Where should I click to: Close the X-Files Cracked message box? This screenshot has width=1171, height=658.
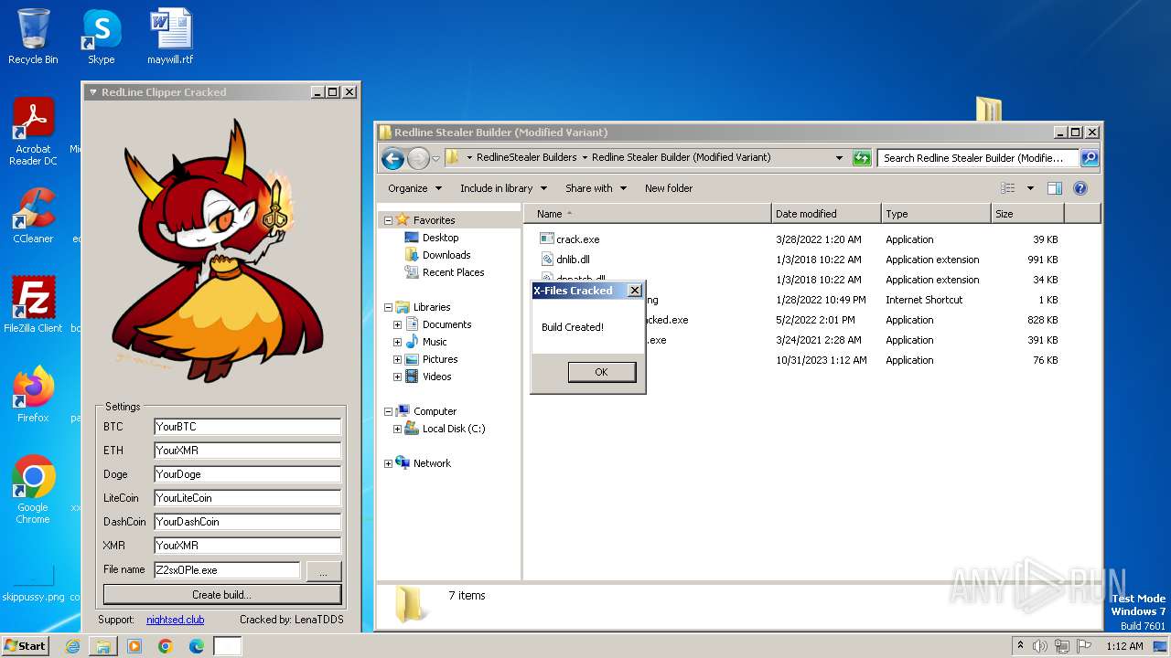pos(635,291)
